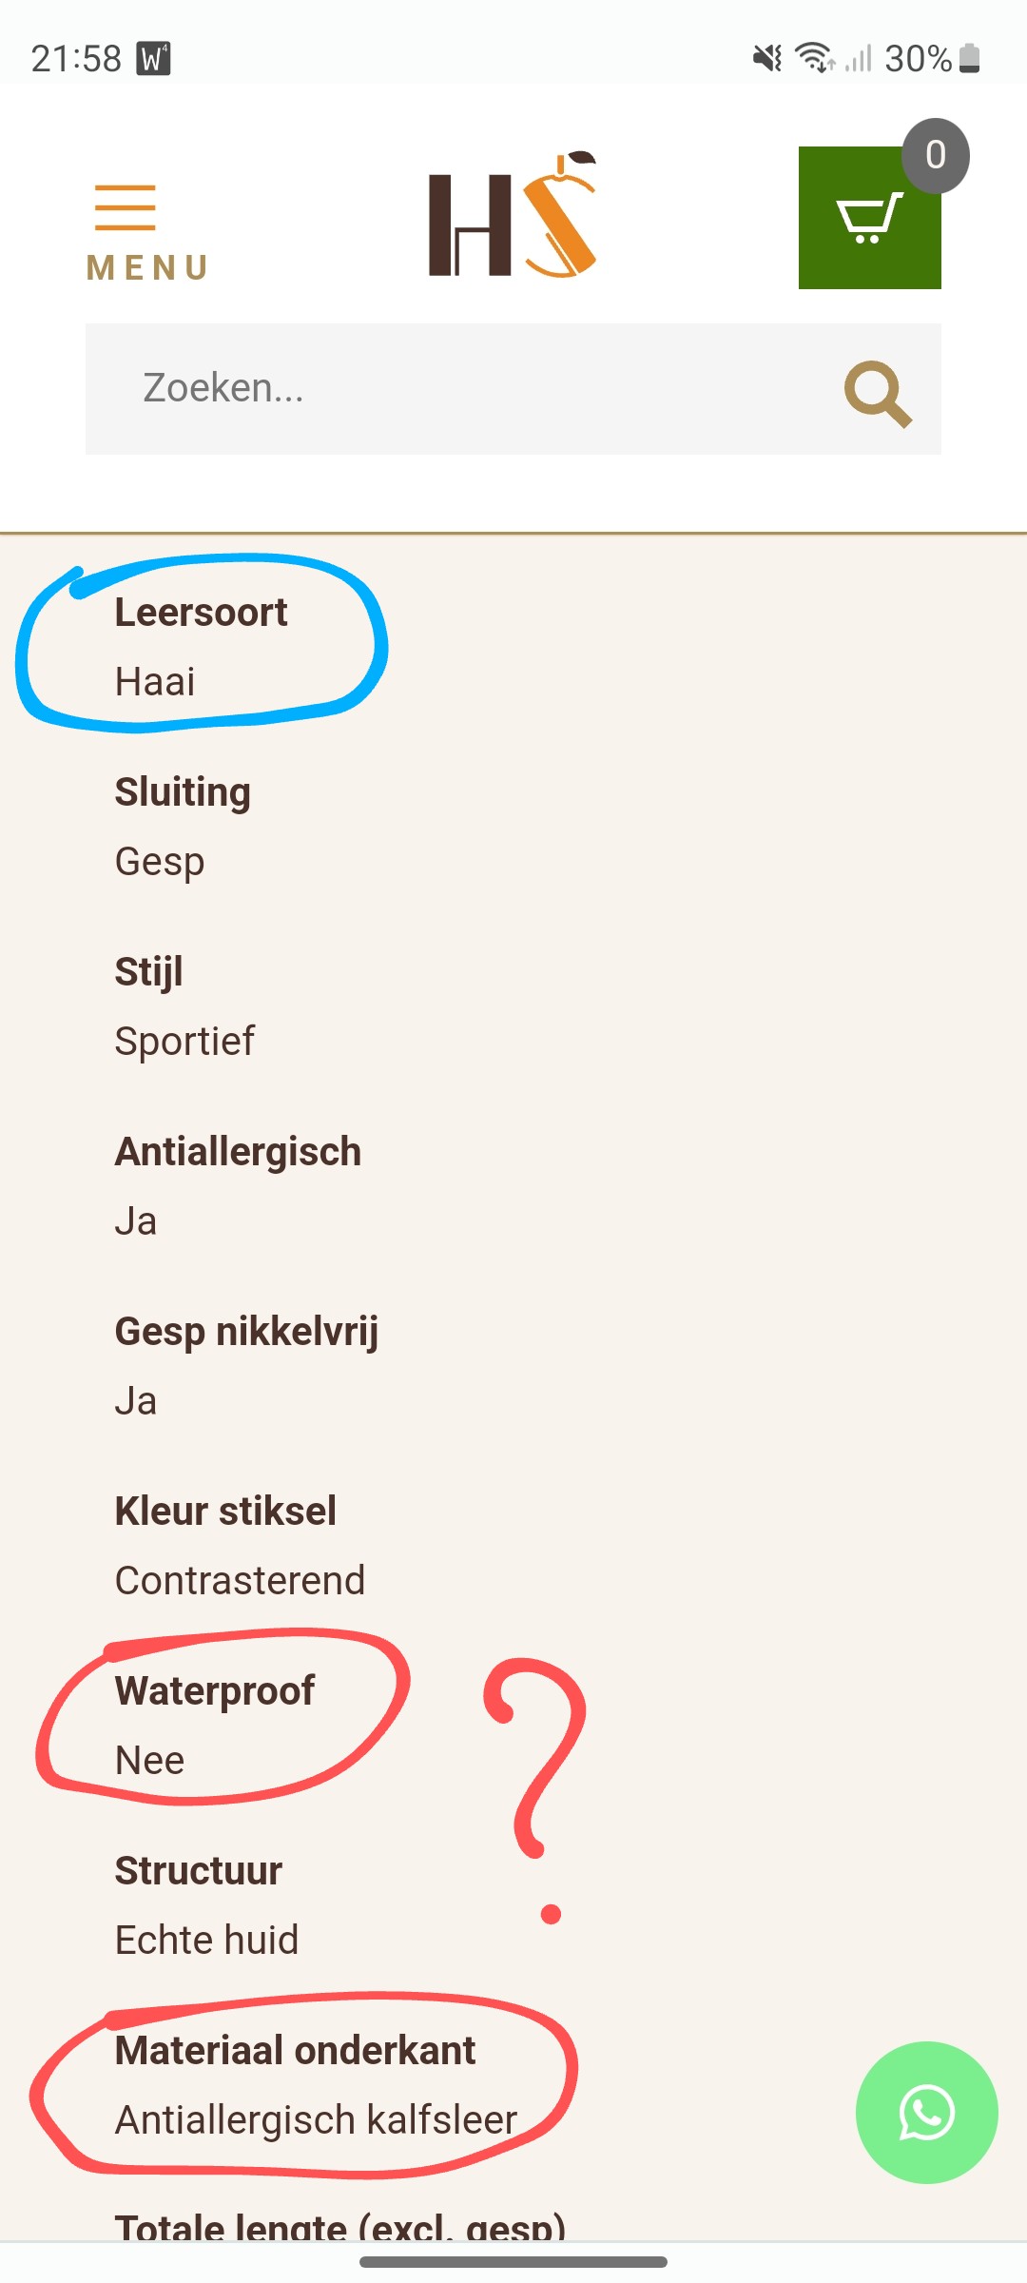Open the hamburger MENU icon

pos(125,207)
